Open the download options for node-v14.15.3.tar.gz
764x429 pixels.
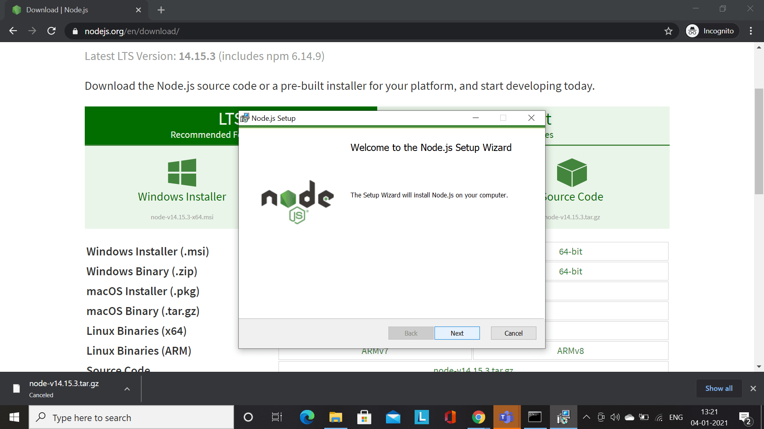[127, 388]
